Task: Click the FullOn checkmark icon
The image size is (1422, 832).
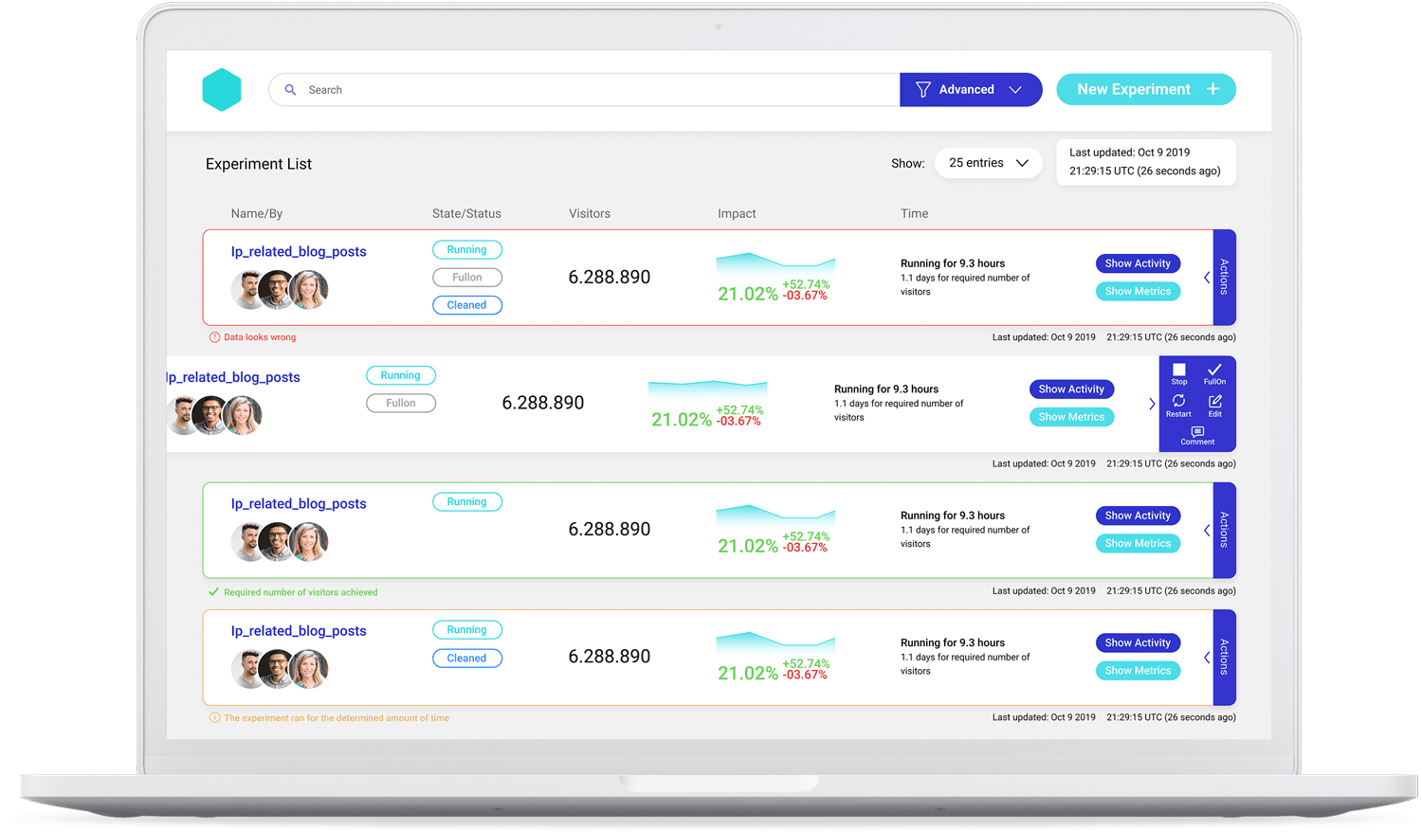Action: [1214, 371]
